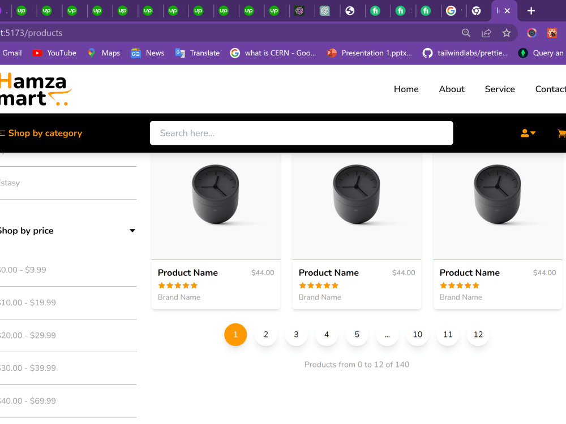Click the ellipsis in the pagination bar
The width and height of the screenshot is (566, 424).
click(x=387, y=334)
